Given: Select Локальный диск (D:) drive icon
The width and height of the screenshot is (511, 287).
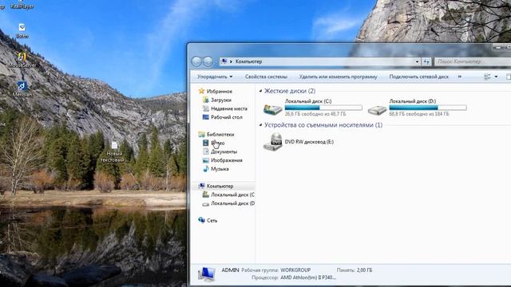Looking at the screenshot, I should click(x=377, y=110).
